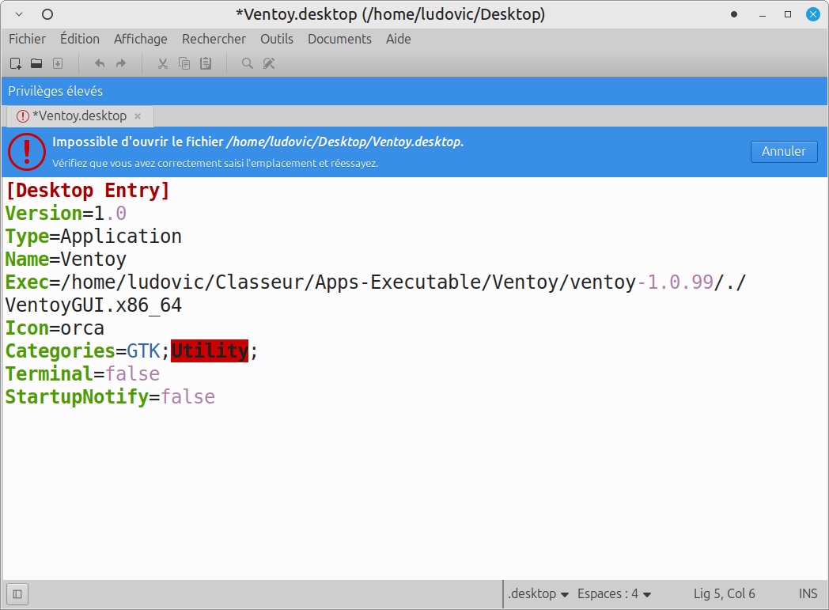The image size is (829, 610).
Task: Click the highlighted Utility word
Action: pos(210,351)
